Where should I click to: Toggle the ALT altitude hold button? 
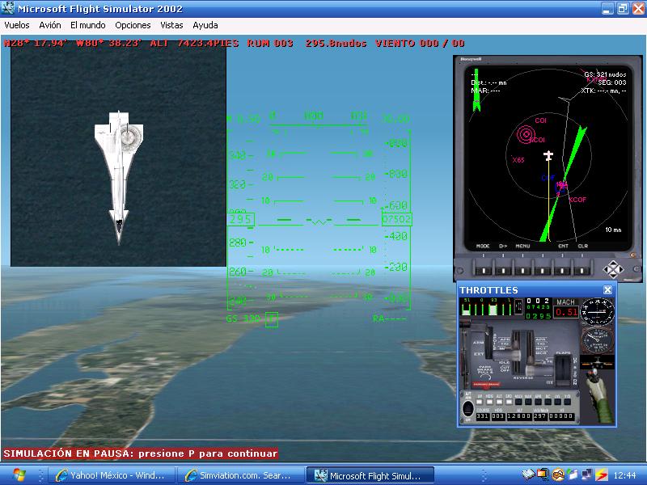click(x=499, y=401)
